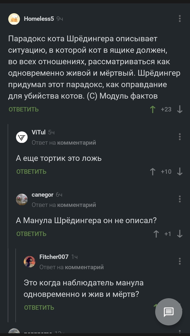
Task: Upvote the top Schrödinger comment
Action: click(x=153, y=109)
